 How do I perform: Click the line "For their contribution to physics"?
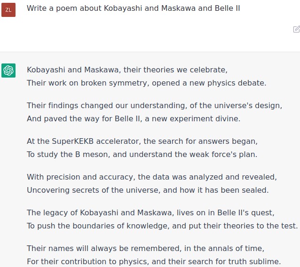[154, 261]
